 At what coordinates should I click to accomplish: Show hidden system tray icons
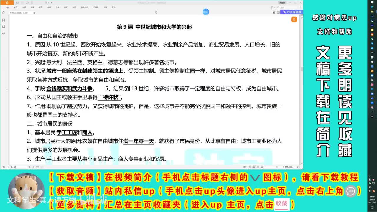(370, 176)
